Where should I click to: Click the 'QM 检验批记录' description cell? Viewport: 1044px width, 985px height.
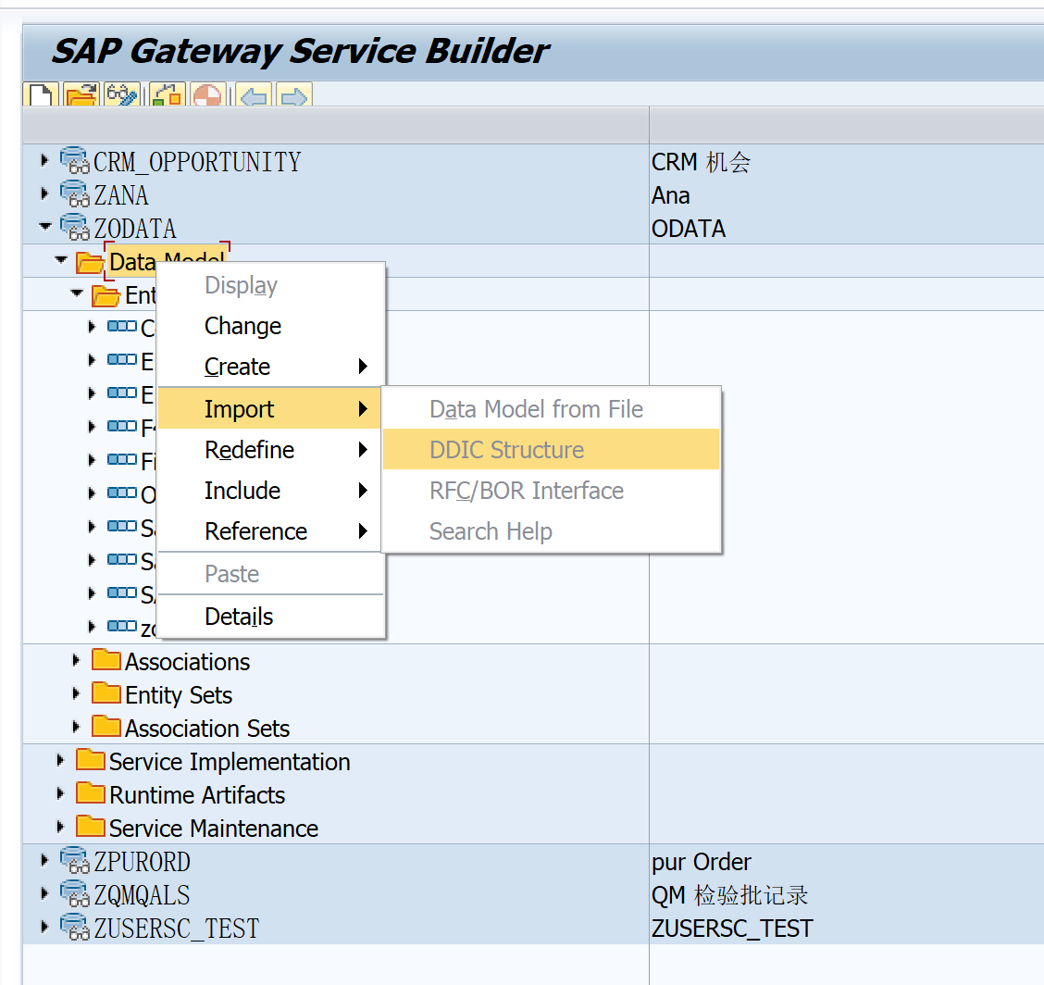[x=729, y=895]
